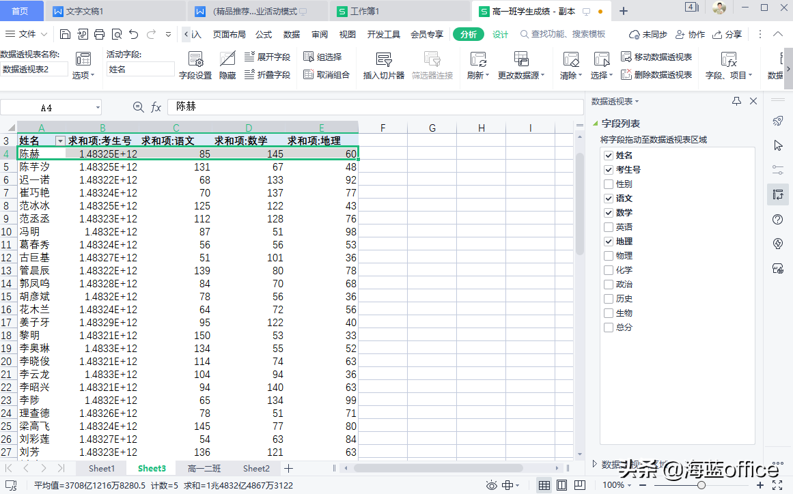Check the 英语 field checkbox

point(609,227)
